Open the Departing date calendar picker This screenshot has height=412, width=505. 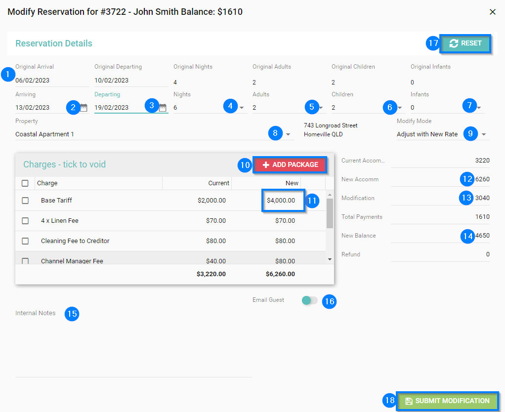coord(163,108)
